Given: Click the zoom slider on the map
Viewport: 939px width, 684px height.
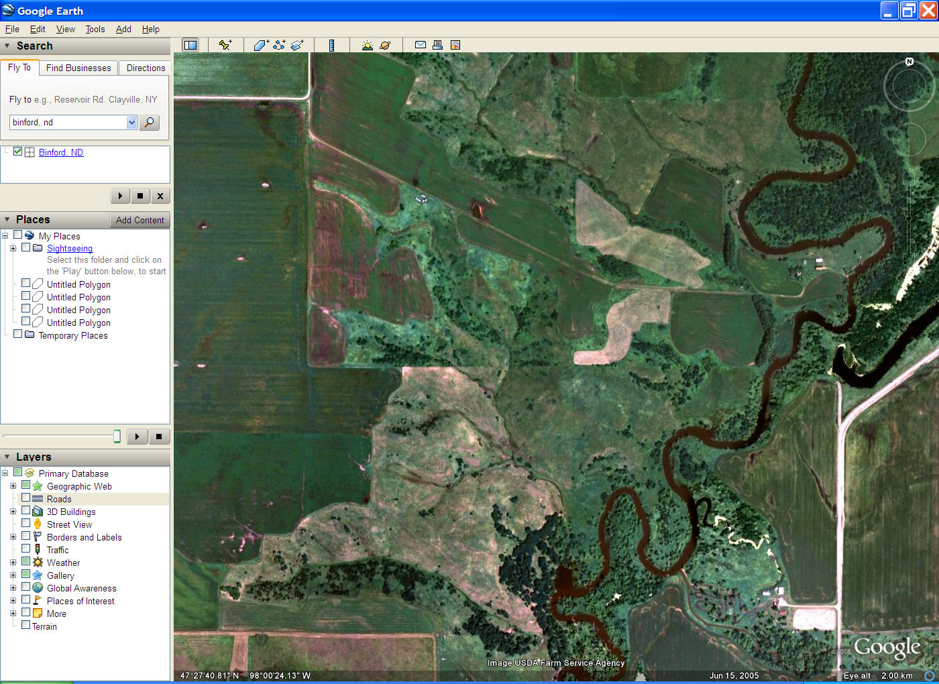Looking at the screenshot, I should [x=909, y=219].
